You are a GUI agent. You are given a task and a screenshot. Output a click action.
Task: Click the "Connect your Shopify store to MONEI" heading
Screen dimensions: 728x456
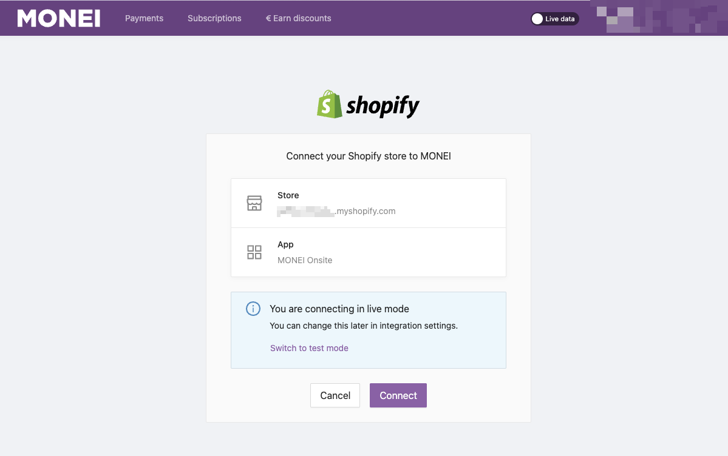[x=369, y=156]
